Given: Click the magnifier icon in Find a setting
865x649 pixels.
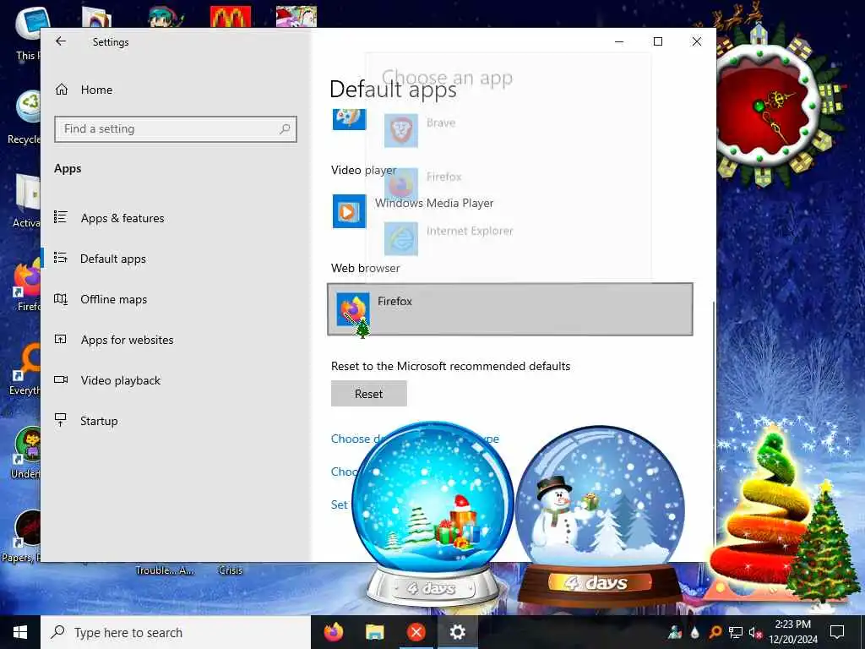Looking at the screenshot, I should [285, 129].
